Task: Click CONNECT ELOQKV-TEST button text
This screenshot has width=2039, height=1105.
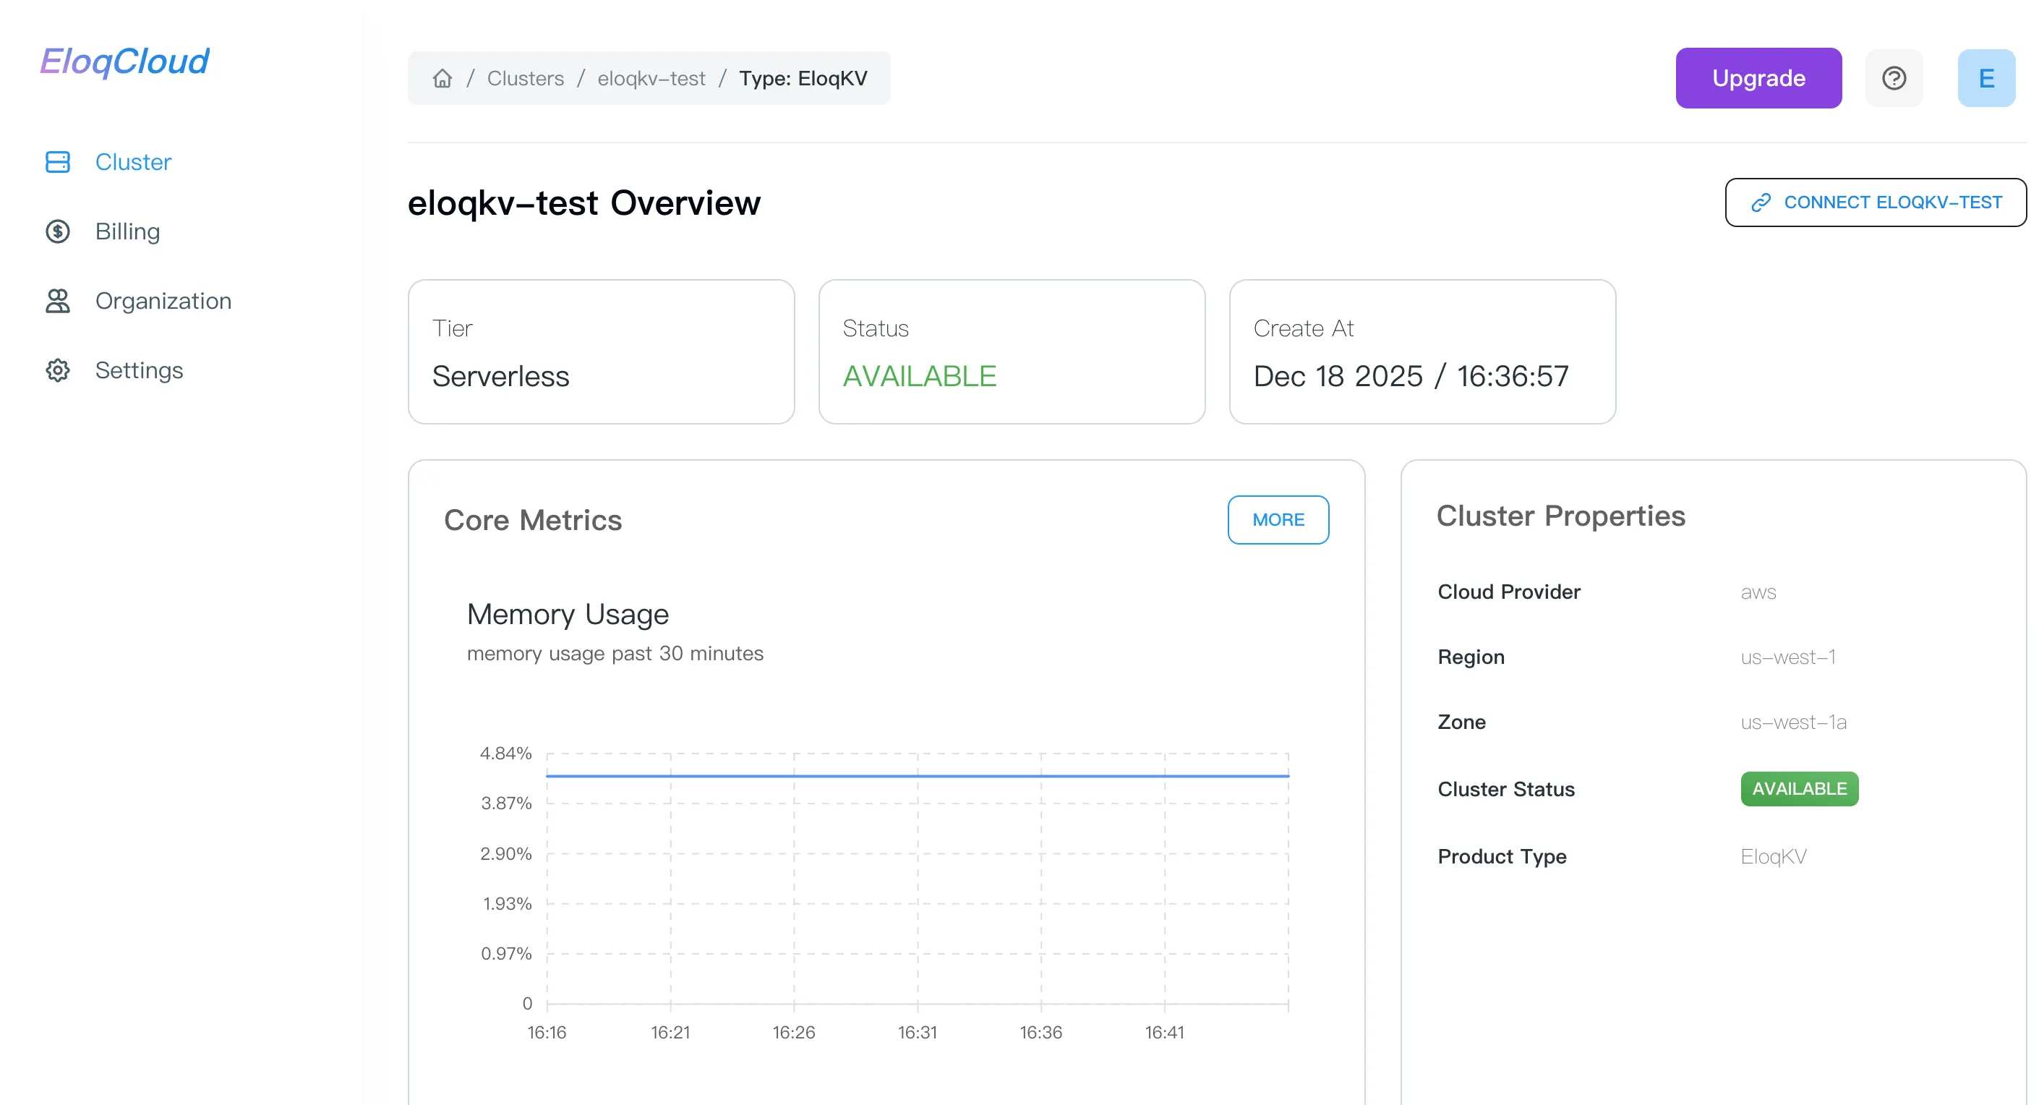Action: coord(1891,202)
